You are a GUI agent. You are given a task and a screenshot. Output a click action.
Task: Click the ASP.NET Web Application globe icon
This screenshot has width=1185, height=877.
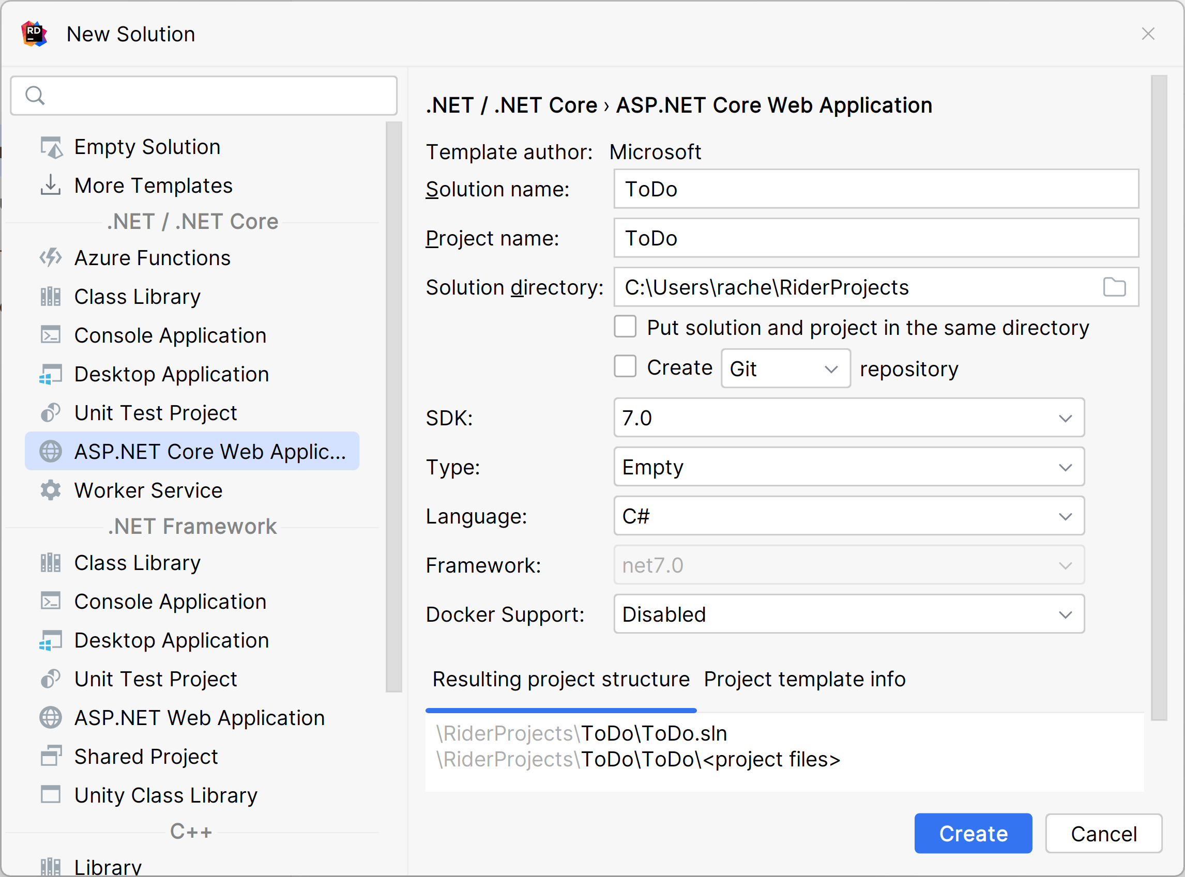pyautogui.click(x=51, y=717)
